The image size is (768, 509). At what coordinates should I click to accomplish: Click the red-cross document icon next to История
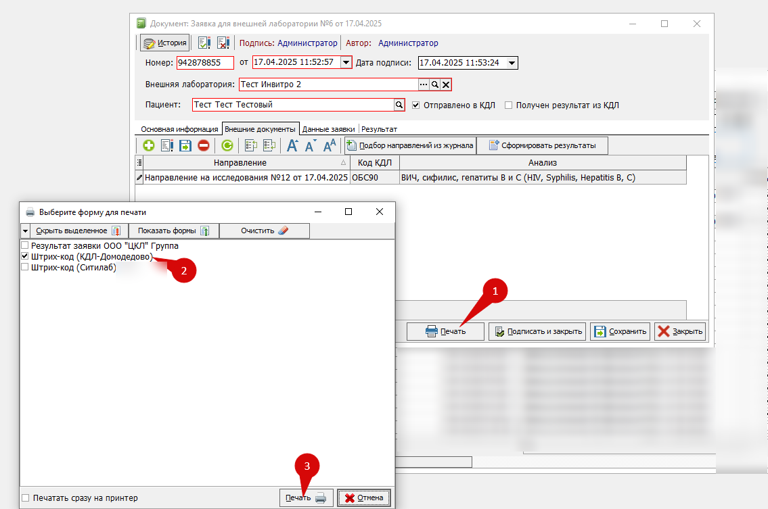click(223, 43)
